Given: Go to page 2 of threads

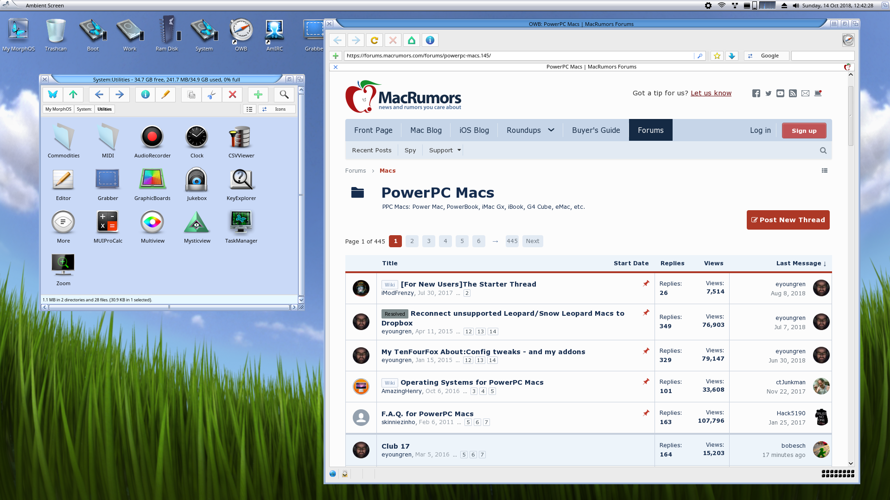Looking at the screenshot, I should (412, 241).
